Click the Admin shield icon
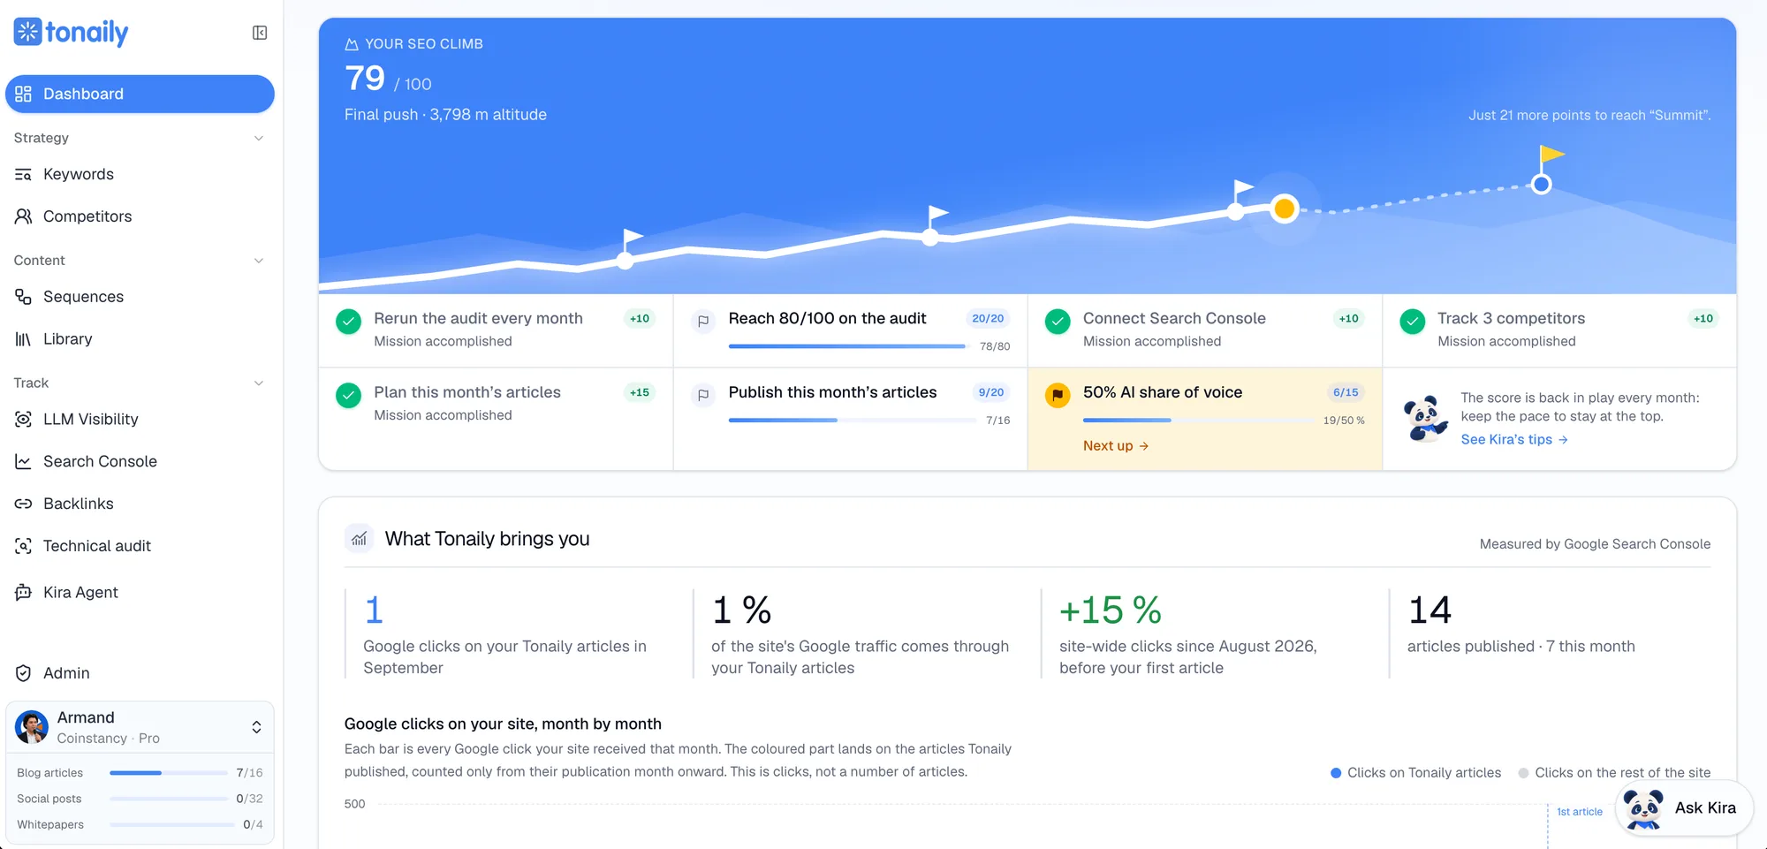Screen dimensions: 1767x849 point(24,673)
